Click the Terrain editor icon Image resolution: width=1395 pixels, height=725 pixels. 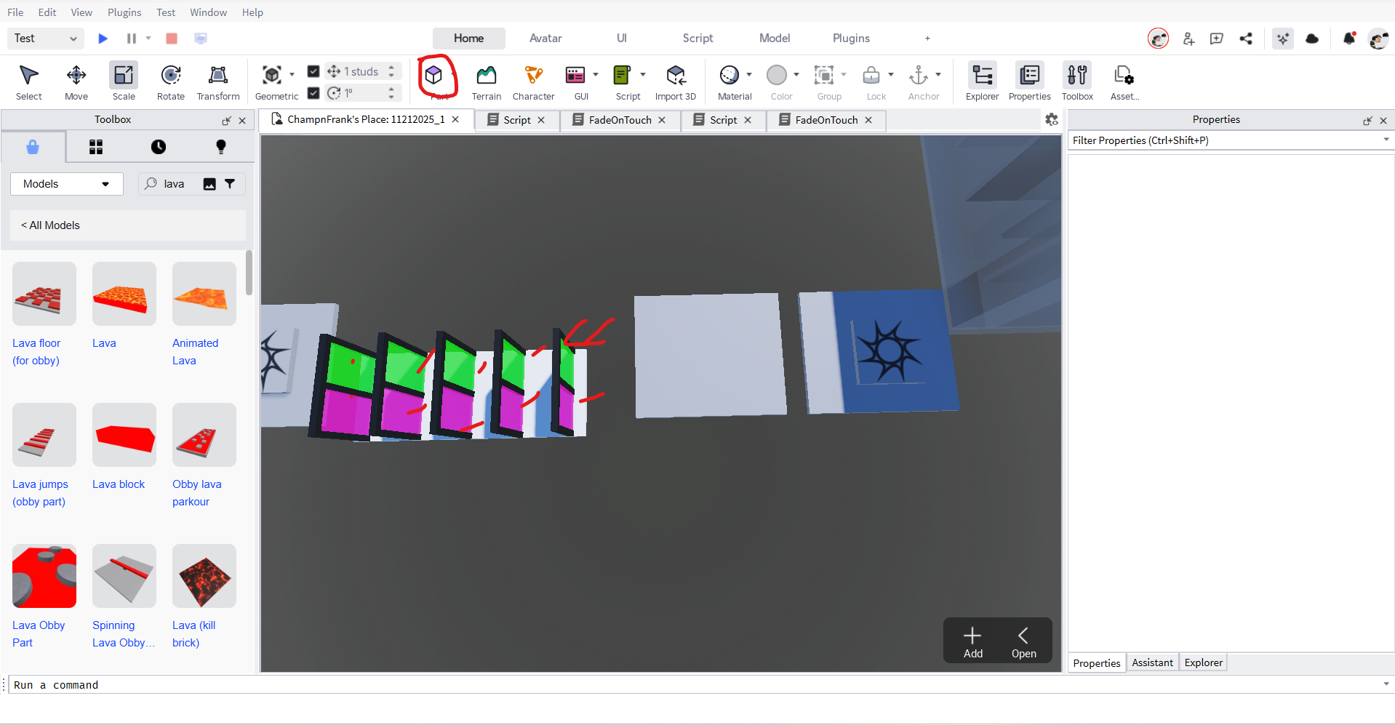click(x=486, y=81)
